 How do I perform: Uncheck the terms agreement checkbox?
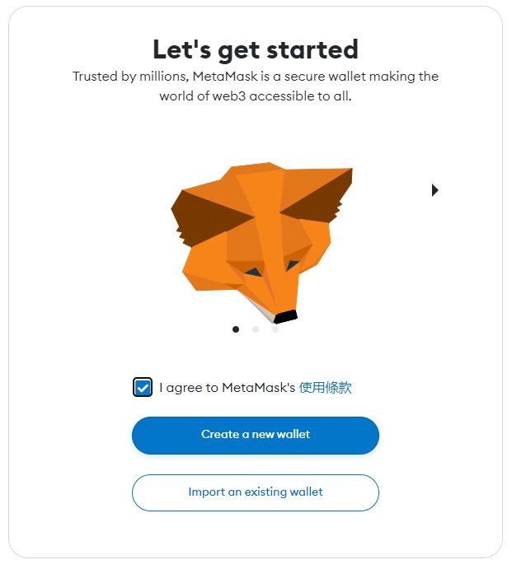143,388
